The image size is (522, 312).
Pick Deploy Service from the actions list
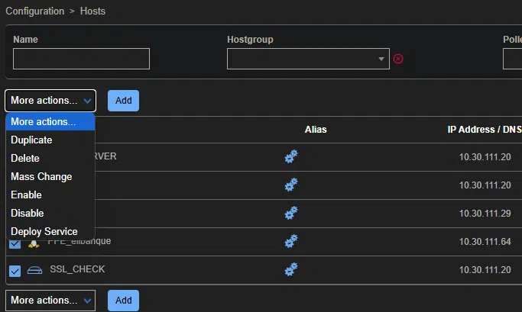44,232
